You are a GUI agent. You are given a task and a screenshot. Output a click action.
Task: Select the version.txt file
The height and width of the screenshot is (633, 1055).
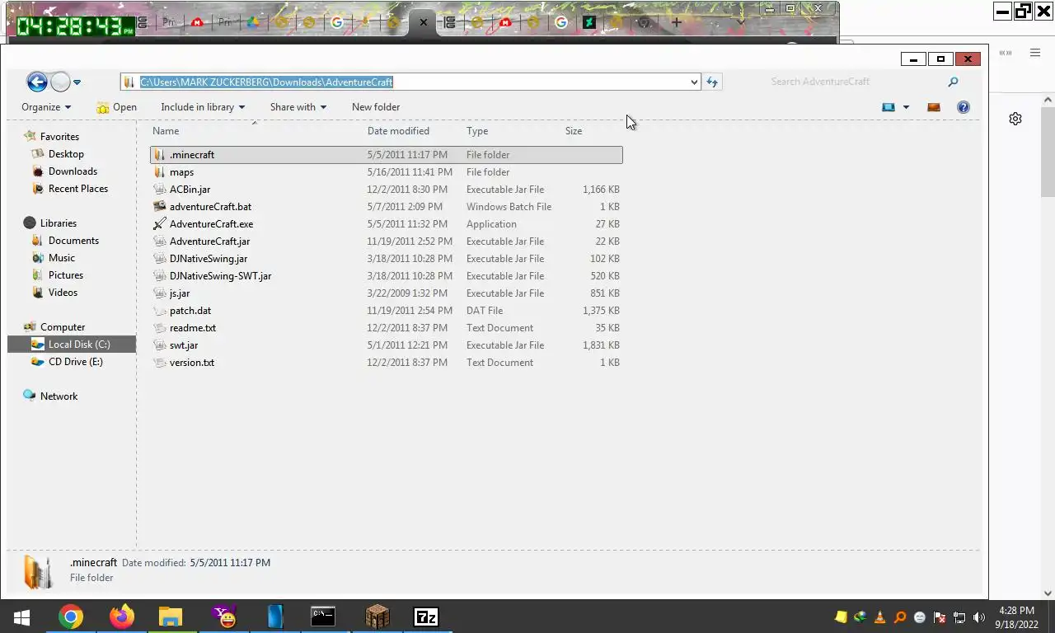click(386, 363)
